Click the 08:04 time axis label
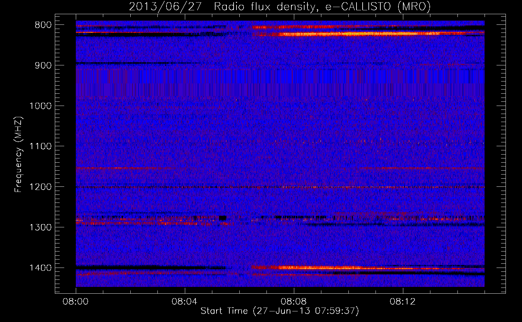This screenshot has height=322, width=522. pos(185,302)
